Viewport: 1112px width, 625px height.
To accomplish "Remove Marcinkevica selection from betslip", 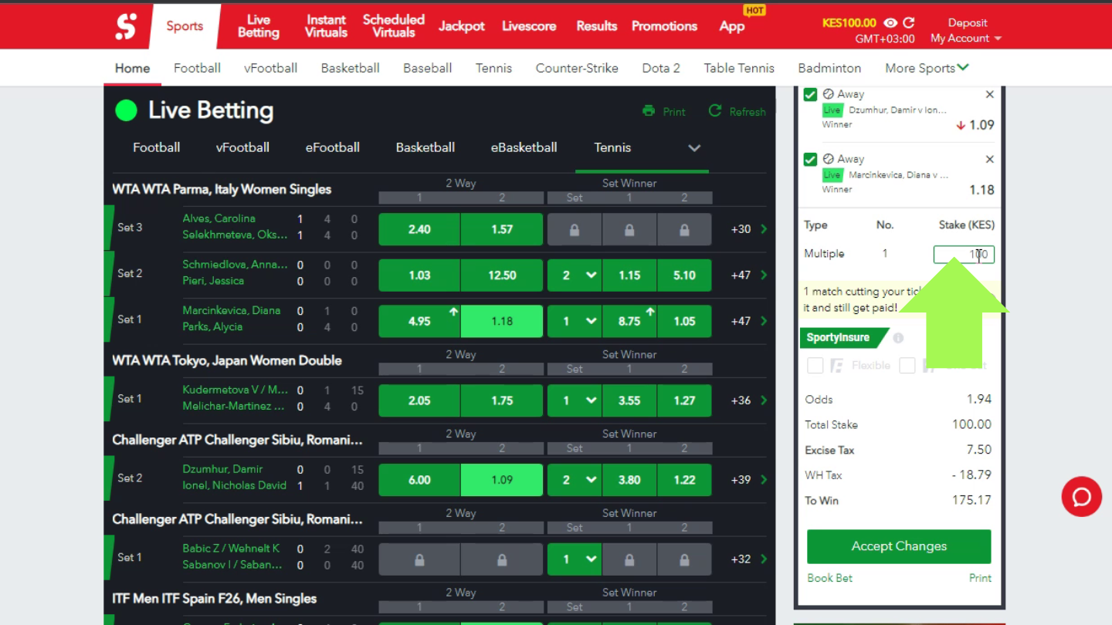I will [989, 159].
